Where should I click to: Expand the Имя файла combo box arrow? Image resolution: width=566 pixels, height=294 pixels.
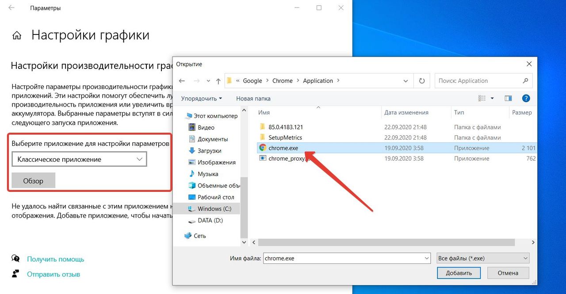click(x=426, y=258)
